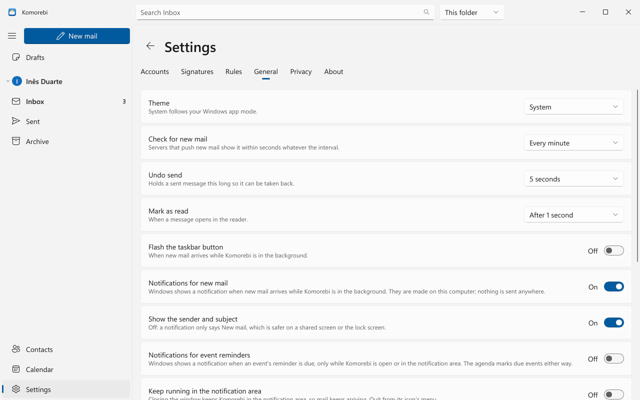Click the Settings page heading
The width and height of the screenshot is (640, 400).
click(190, 47)
